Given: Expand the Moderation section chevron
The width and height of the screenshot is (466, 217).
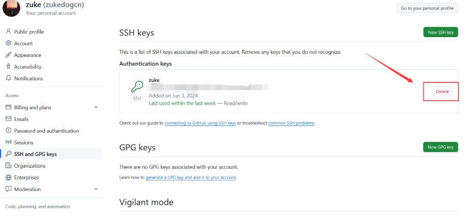Looking at the screenshot, I should 96,189.
